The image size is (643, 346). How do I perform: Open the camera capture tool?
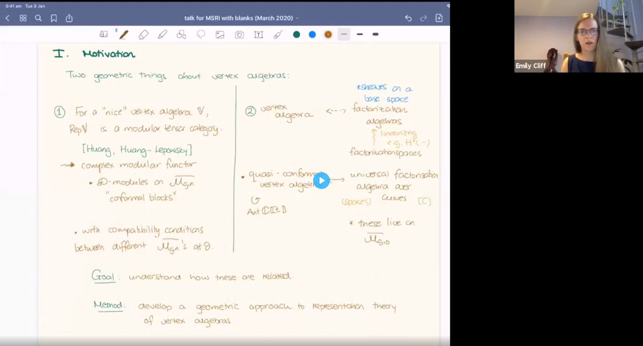(239, 34)
